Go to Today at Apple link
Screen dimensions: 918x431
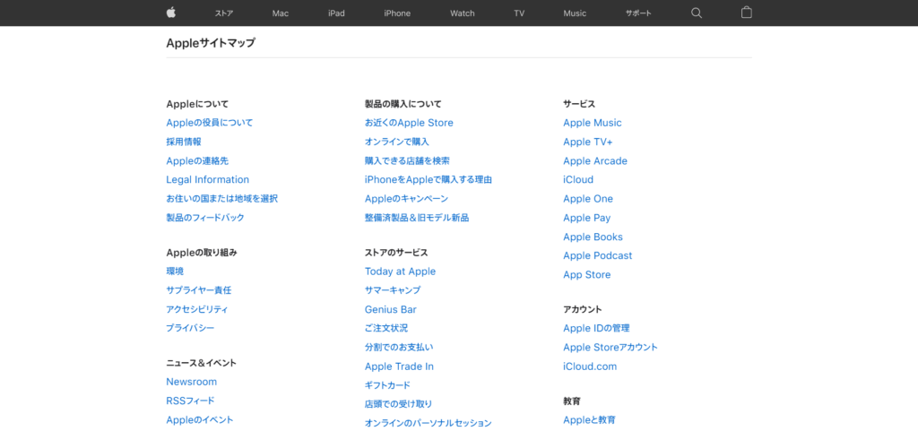400,272
